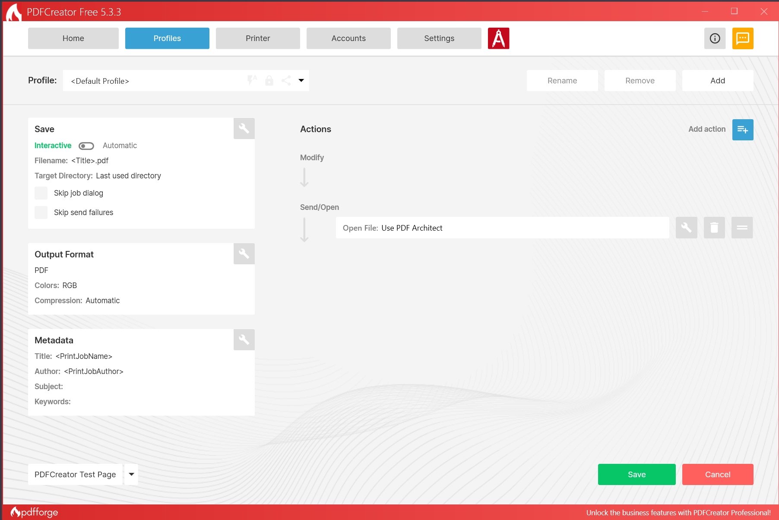The height and width of the screenshot is (520, 779).
Task: Click the reorder handle icon for the Open File action
Action: [x=742, y=228]
